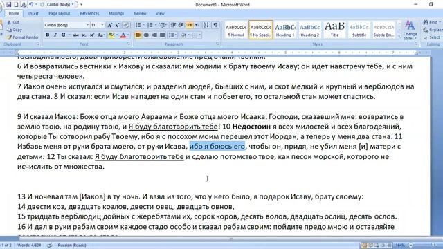Click the Numbering list button
443x249 pixels.
[x=150, y=25]
